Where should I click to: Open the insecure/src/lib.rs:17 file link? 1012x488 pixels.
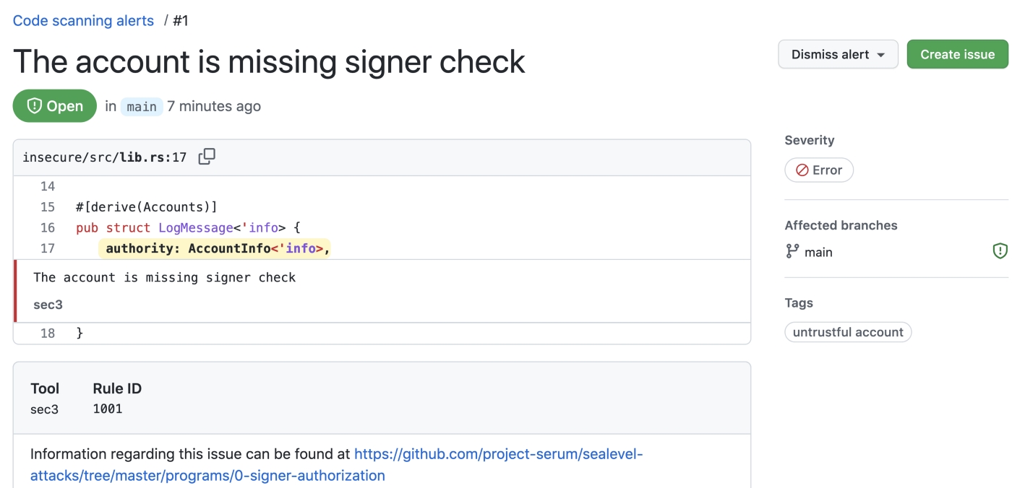pyautogui.click(x=105, y=157)
